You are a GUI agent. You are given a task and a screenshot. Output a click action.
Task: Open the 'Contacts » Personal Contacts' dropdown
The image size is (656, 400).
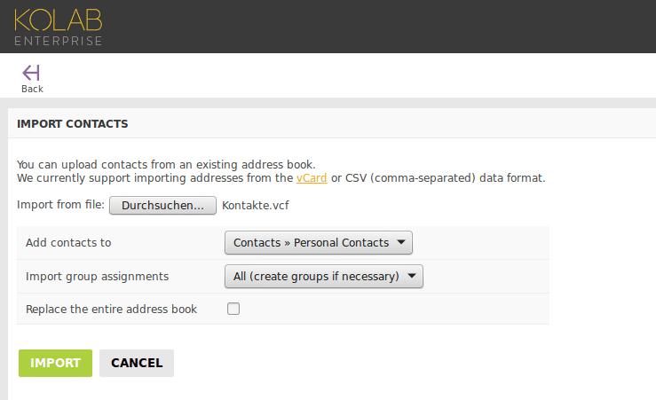319,242
